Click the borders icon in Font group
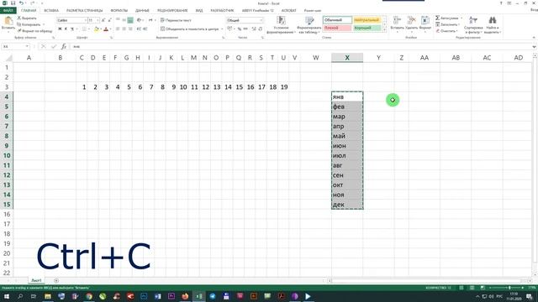This screenshot has height=302, width=538. [x=84, y=29]
